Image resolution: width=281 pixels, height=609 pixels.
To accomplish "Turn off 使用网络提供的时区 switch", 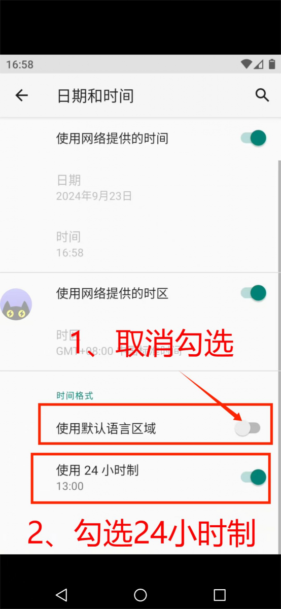I will (254, 293).
